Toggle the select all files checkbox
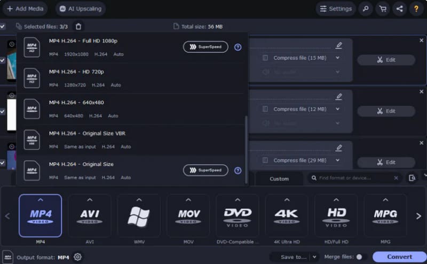This screenshot has width=427, height=264. pos(3,26)
